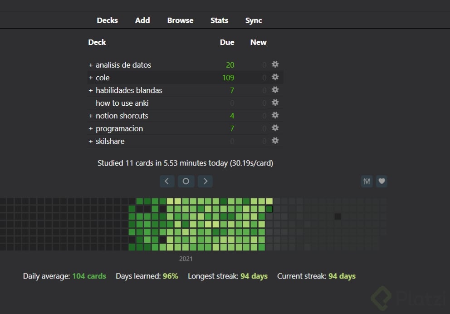Expand the cole deck
Viewport: 450px width, 314px height.
91,78
